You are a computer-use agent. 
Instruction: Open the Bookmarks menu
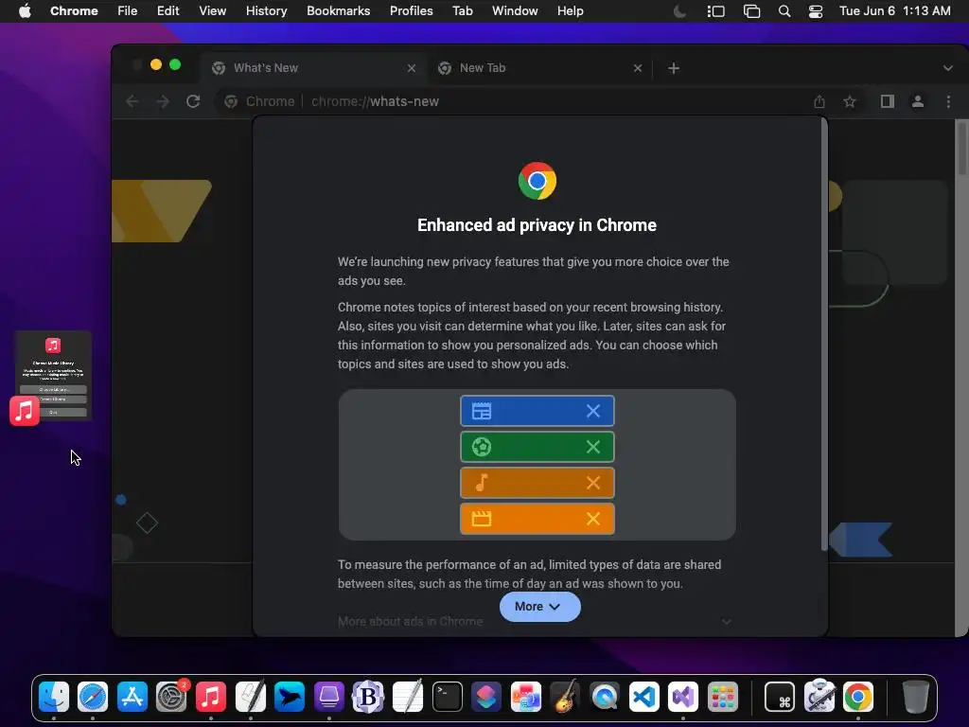tap(338, 11)
